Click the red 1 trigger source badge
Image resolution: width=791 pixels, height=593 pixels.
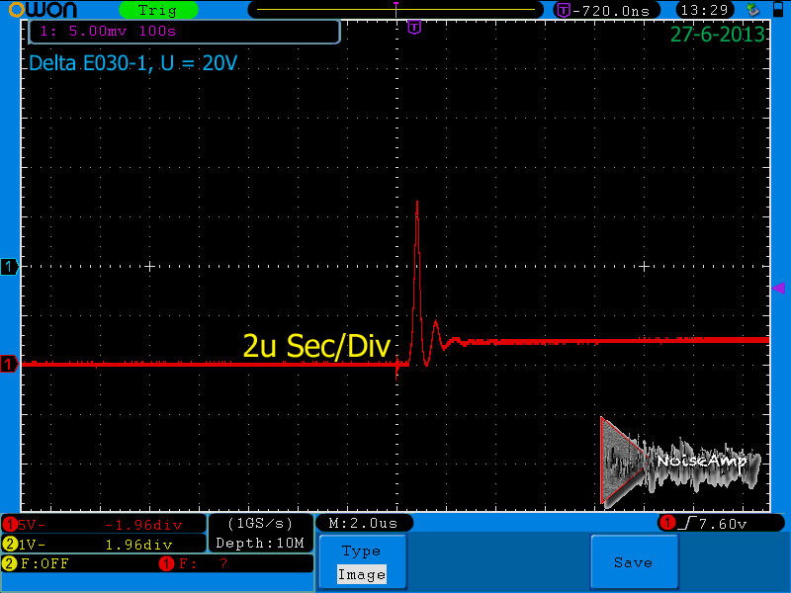[x=668, y=524]
